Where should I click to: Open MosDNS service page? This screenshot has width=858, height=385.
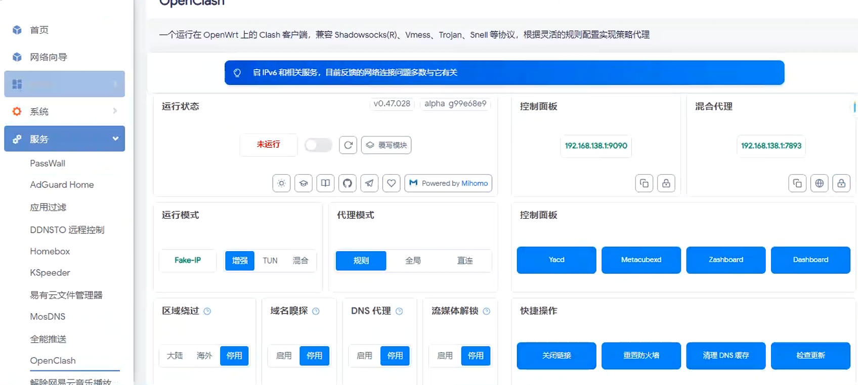coord(48,317)
